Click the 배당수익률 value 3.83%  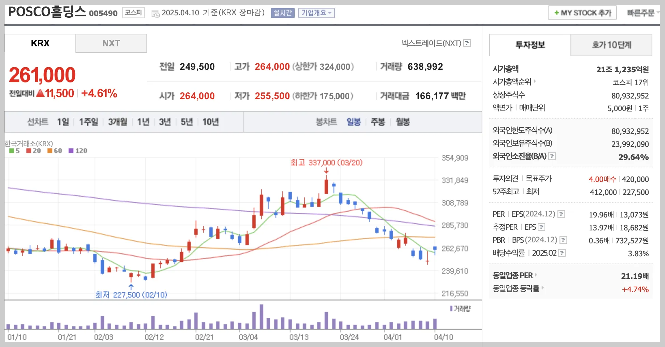638,254
